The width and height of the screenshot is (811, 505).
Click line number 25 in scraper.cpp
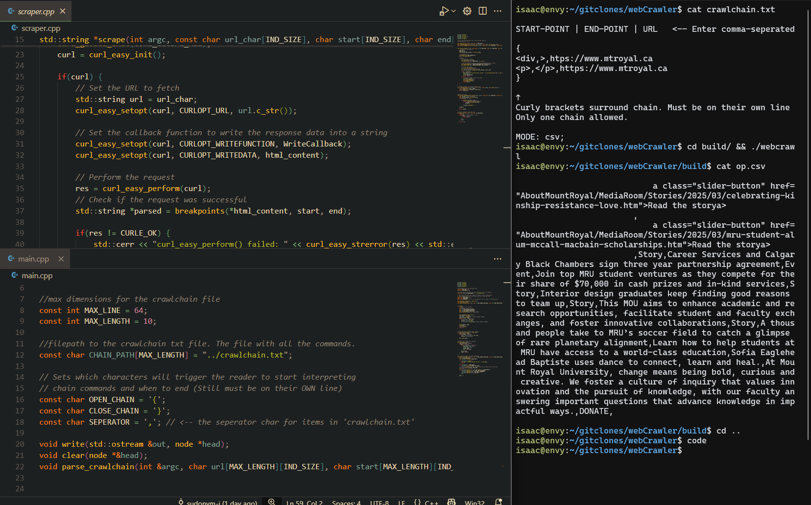pyautogui.click(x=20, y=77)
